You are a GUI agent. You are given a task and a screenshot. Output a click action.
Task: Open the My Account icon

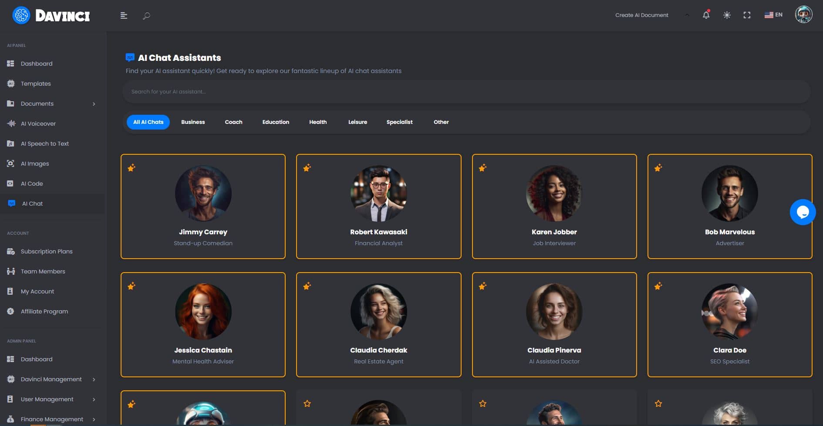coord(10,291)
